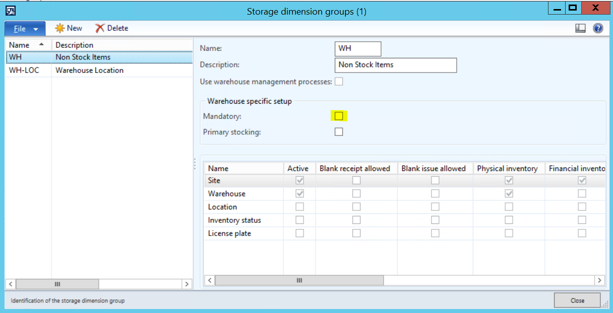
Task: Allow blank receipt for Warehouse
Action: pyautogui.click(x=356, y=193)
